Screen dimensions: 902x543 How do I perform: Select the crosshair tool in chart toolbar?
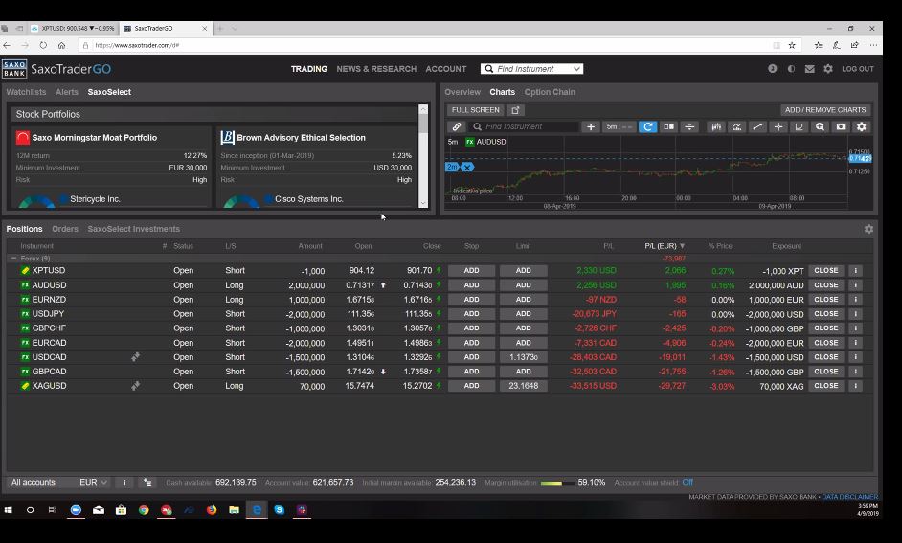point(778,126)
